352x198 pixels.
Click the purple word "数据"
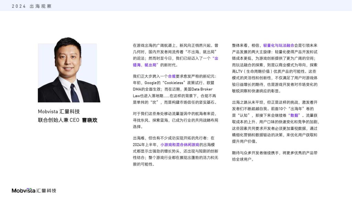(294, 115)
